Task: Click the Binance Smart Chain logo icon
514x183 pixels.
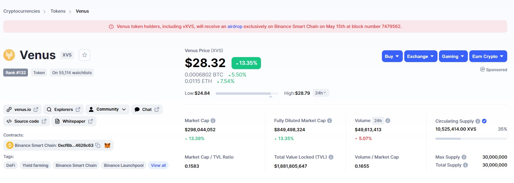Action: pos(10,145)
